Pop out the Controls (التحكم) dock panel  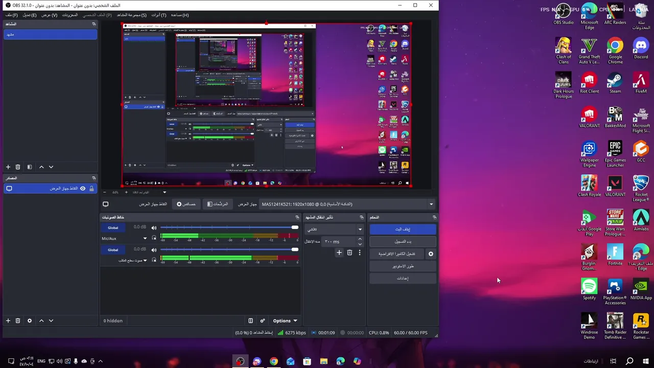click(x=434, y=217)
